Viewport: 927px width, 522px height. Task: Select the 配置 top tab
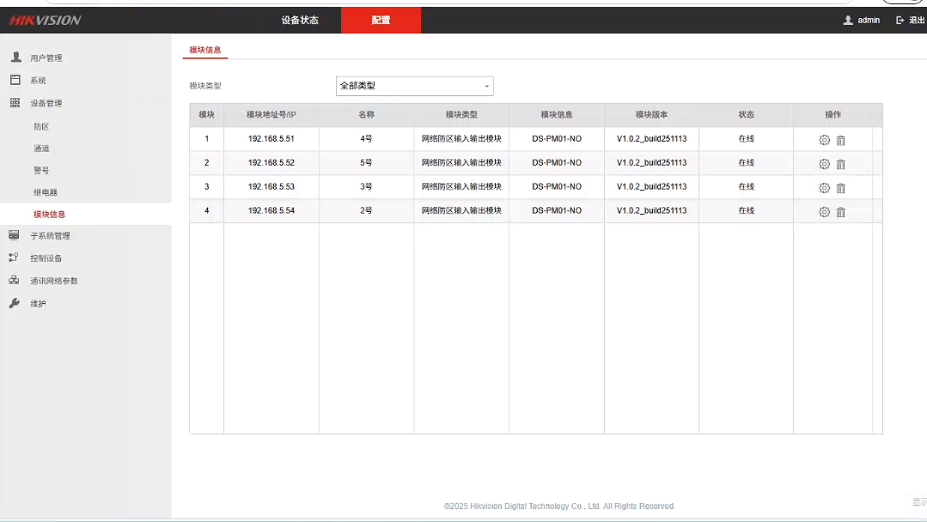[x=381, y=21]
